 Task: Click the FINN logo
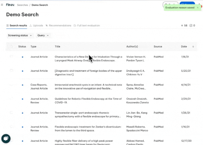click(x=10, y=5)
